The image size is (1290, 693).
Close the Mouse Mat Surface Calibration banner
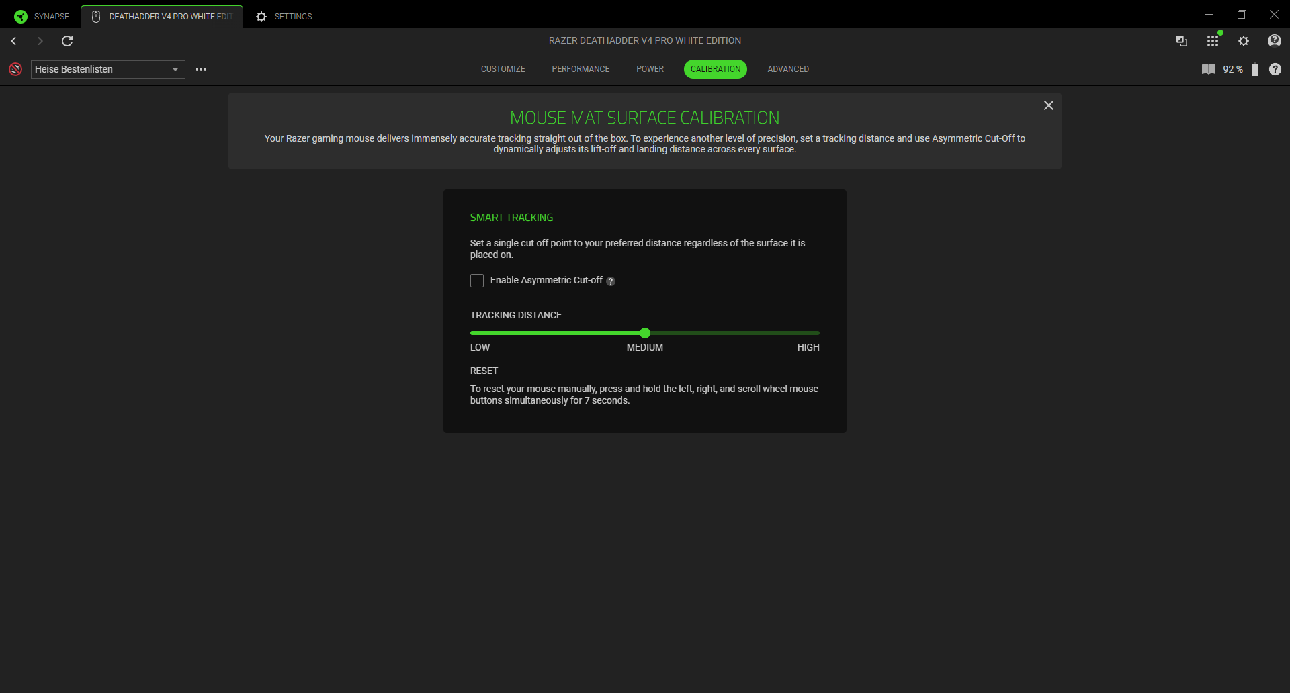click(x=1049, y=105)
